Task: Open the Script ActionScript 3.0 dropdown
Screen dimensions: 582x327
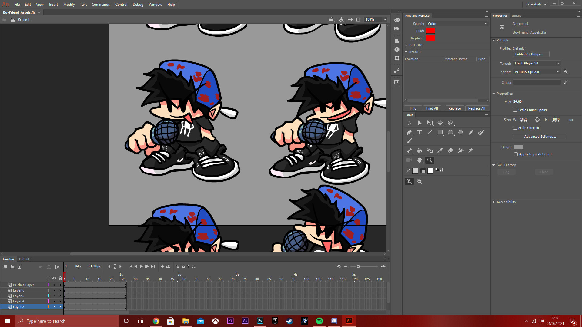Action: [x=537, y=72]
